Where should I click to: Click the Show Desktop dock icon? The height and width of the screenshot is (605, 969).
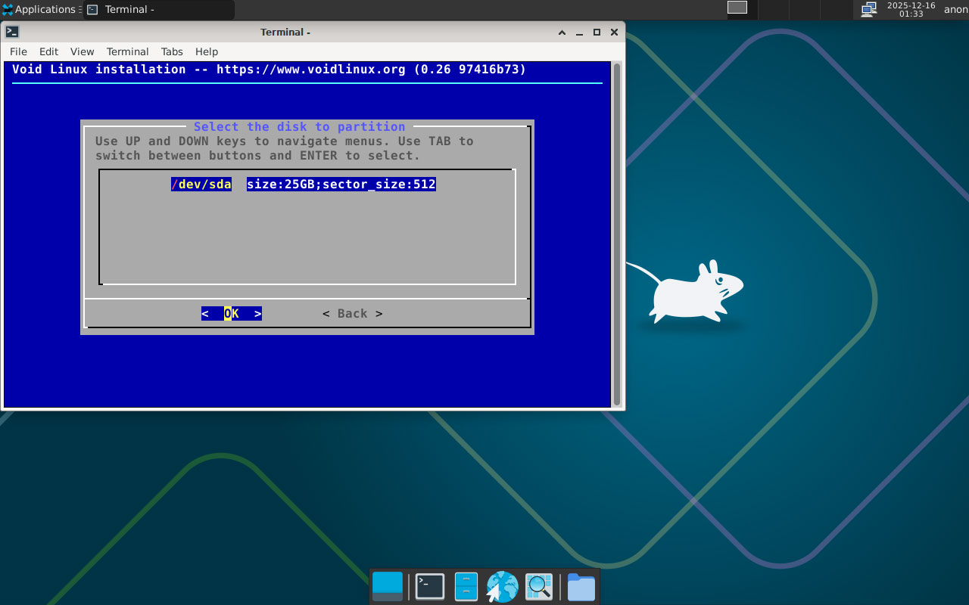coord(388,586)
